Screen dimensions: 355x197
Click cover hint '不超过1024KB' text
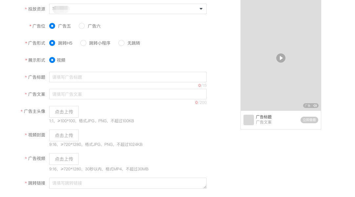130,145
